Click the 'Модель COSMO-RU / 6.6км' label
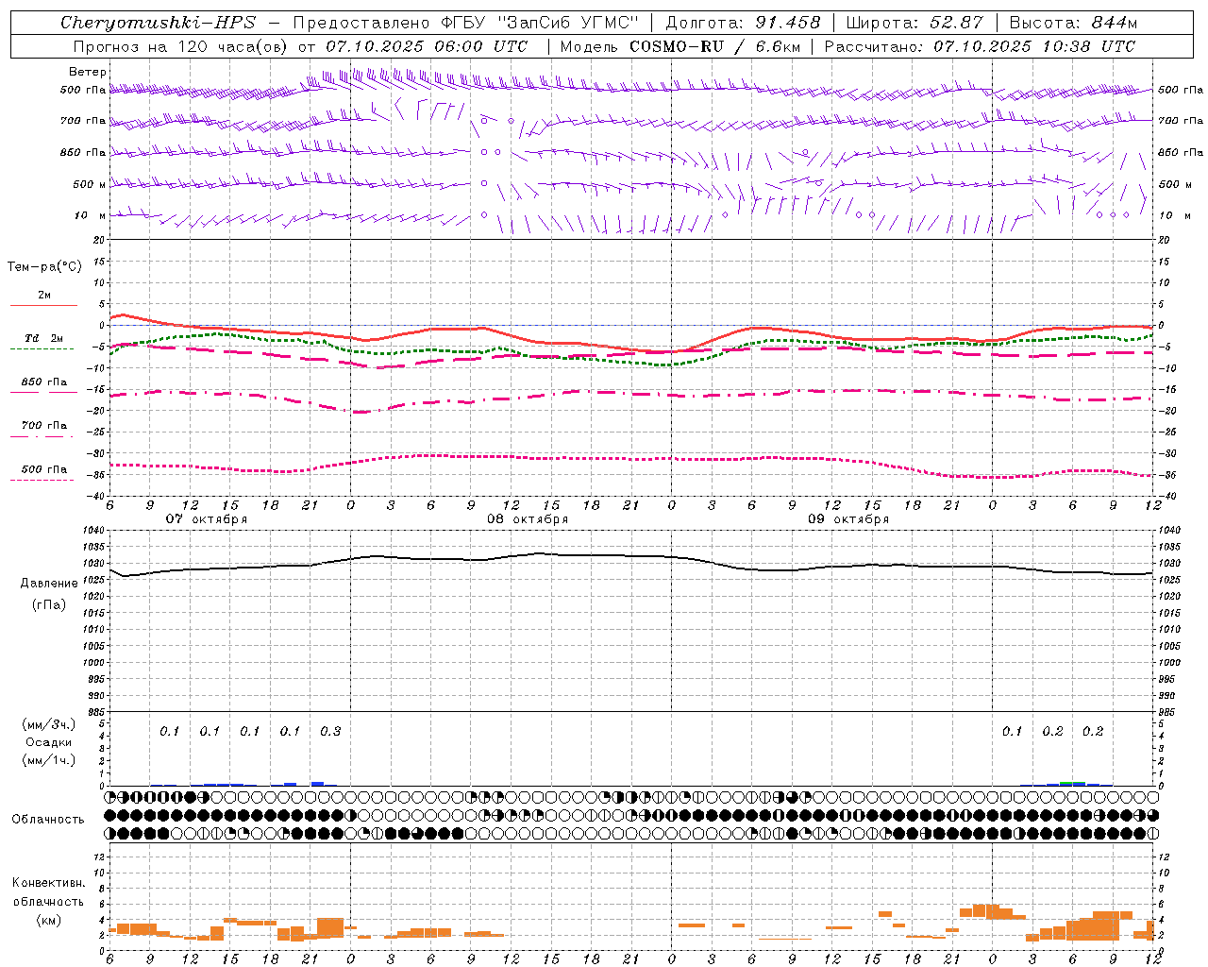Viewport: 1208px width, 967px height. [x=680, y=46]
